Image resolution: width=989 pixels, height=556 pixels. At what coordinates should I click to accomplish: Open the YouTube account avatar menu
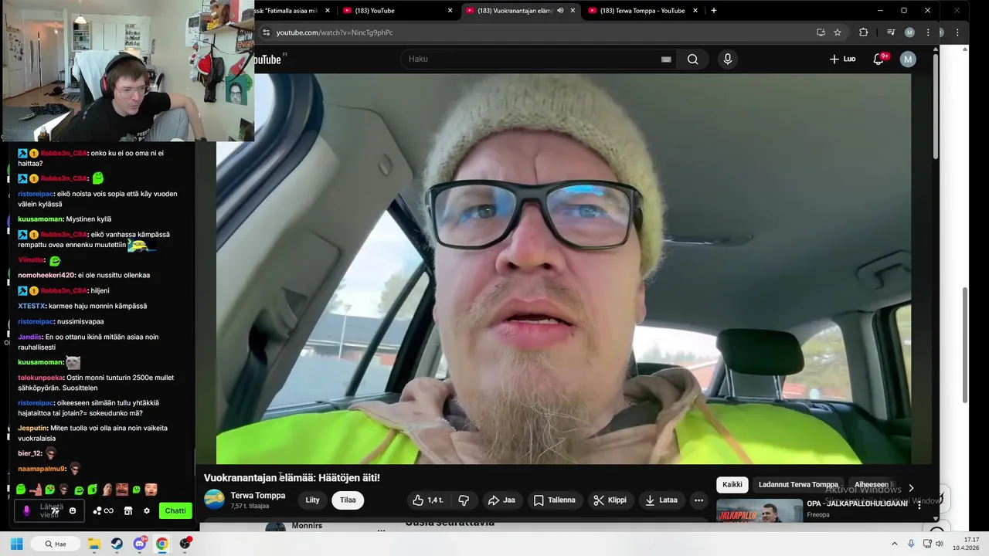click(908, 59)
